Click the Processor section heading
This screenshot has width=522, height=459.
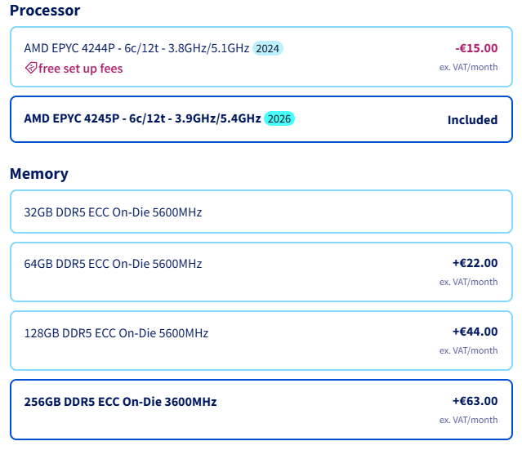point(45,11)
